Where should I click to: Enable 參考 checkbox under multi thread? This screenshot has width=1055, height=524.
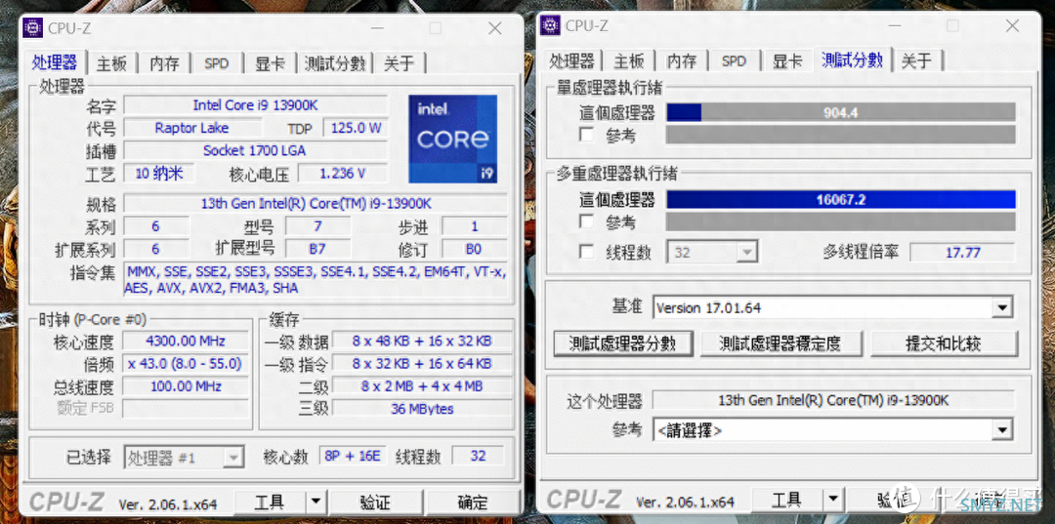click(x=587, y=222)
